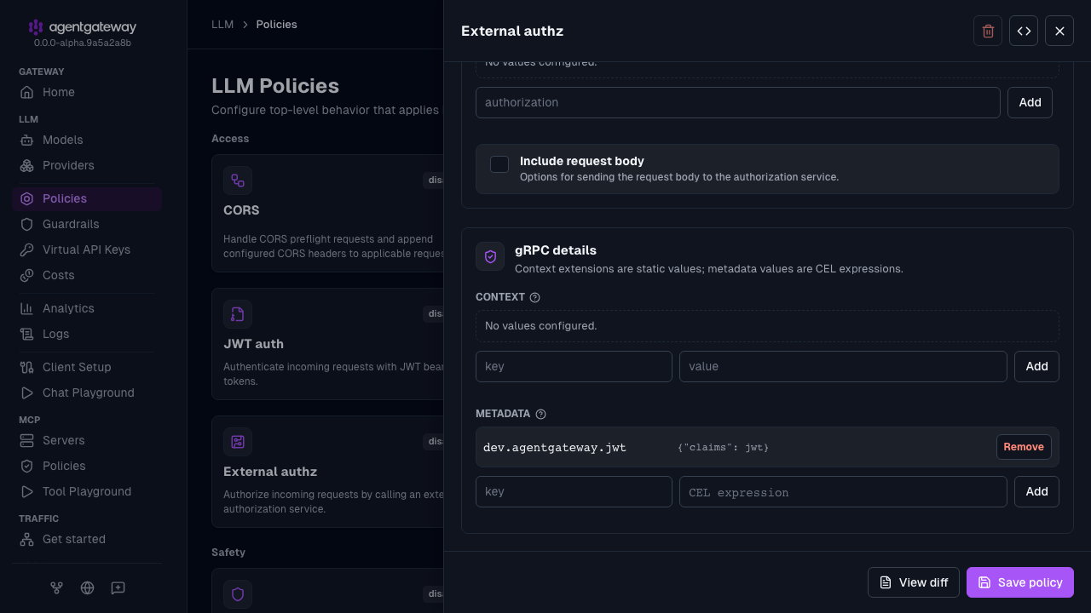Viewport: 1091px width, 613px height.
Task: Click the CORS policy card icon
Action: coord(238,180)
